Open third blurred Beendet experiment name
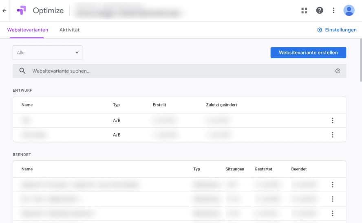The width and height of the screenshot is (362, 223). (57, 213)
